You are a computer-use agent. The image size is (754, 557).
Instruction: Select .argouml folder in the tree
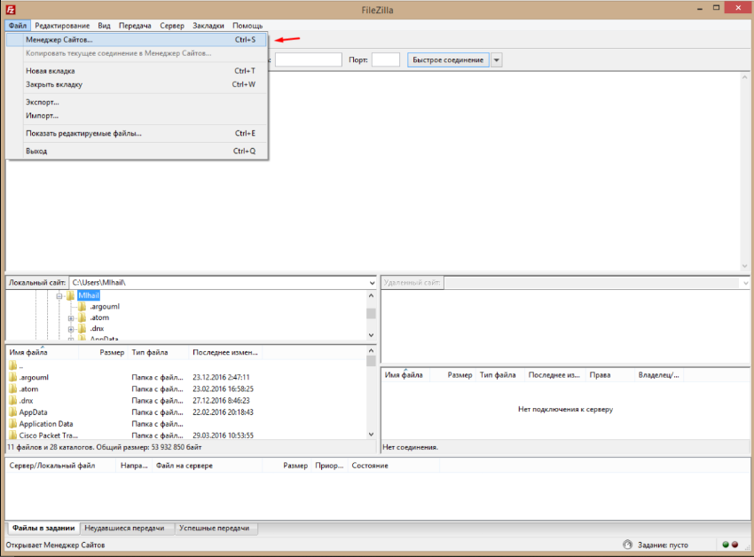coord(105,306)
